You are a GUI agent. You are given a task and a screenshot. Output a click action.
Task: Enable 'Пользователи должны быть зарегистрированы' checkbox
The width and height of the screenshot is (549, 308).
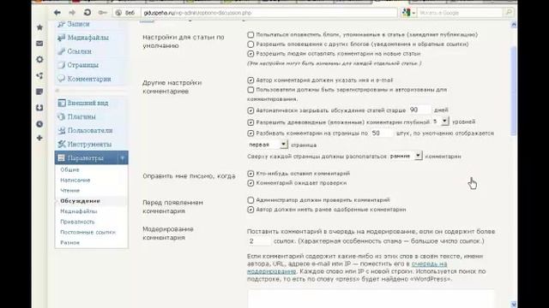tap(250, 90)
